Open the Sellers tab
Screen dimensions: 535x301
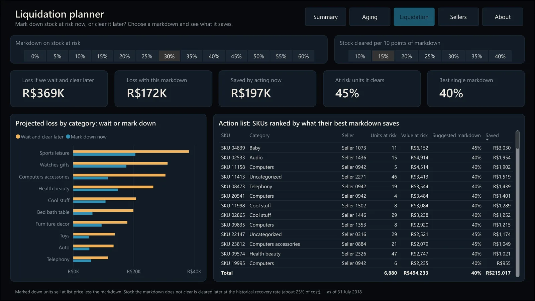[x=458, y=17]
